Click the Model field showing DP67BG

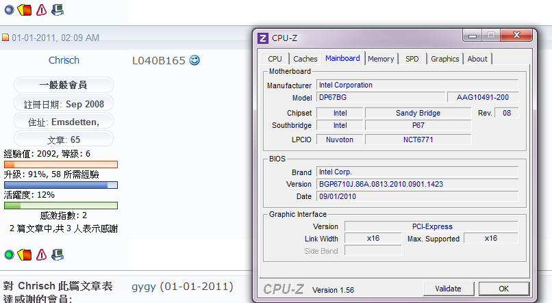click(381, 97)
